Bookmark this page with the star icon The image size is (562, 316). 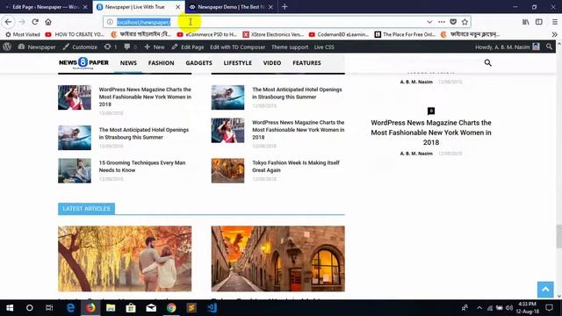pos(465,22)
